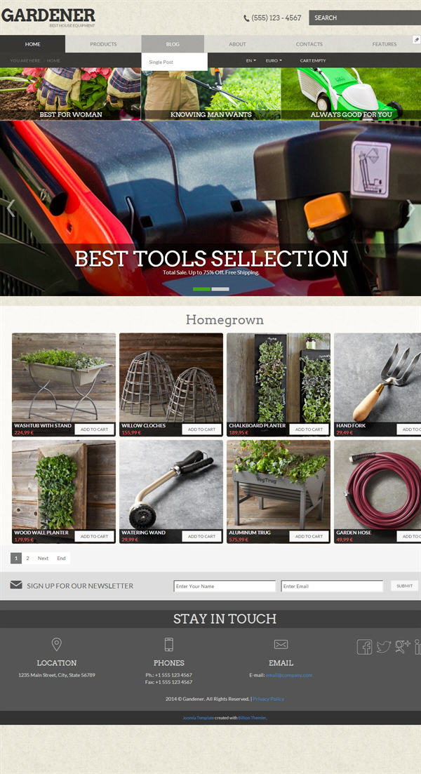Click the Enter Your Name field
421x774 pixels.
tap(225, 586)
